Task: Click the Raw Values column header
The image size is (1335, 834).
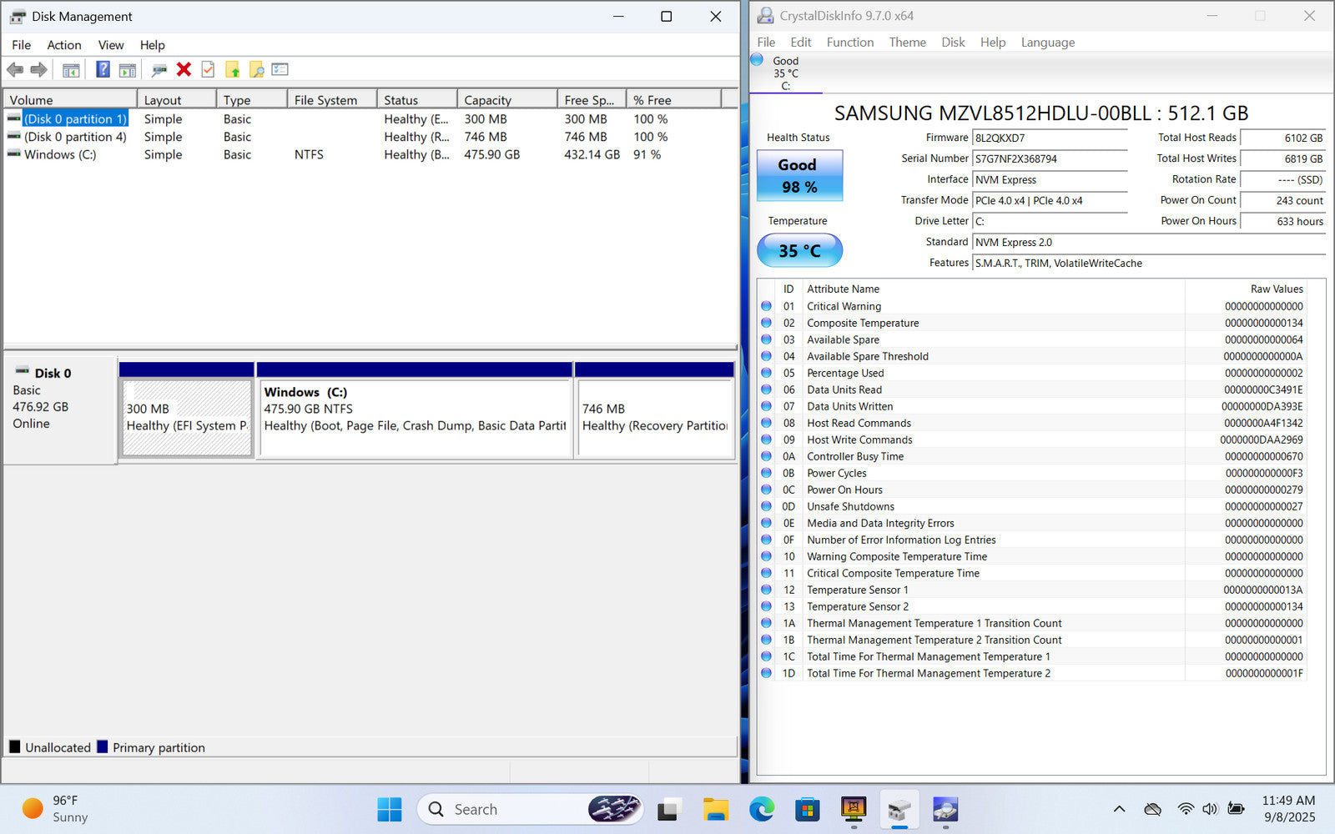Action: click(1246, 289)
